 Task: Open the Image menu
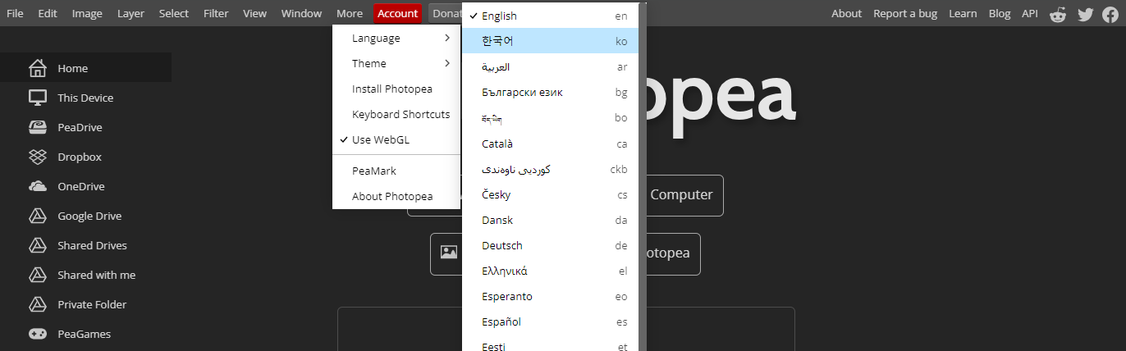click(x=87, y=13)
